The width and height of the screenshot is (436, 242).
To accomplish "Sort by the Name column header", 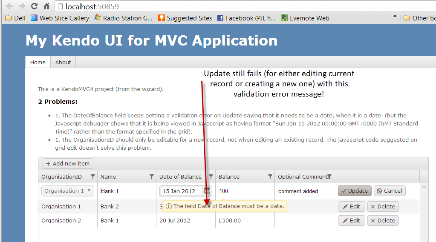I will (108, 177).
